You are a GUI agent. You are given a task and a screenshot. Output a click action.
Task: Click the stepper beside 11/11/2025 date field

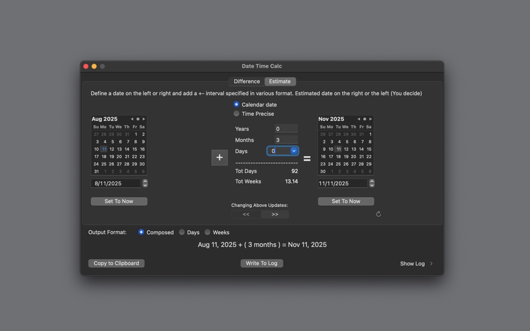(372, 183)
